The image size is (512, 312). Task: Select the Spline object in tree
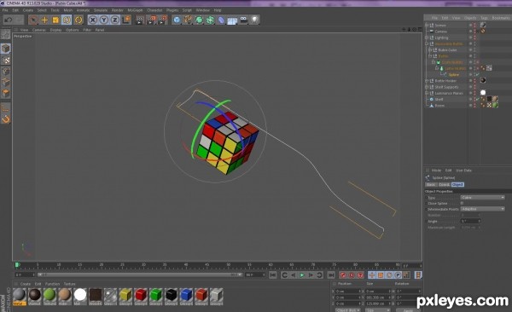pyautogui.click(x=454, y=75)
